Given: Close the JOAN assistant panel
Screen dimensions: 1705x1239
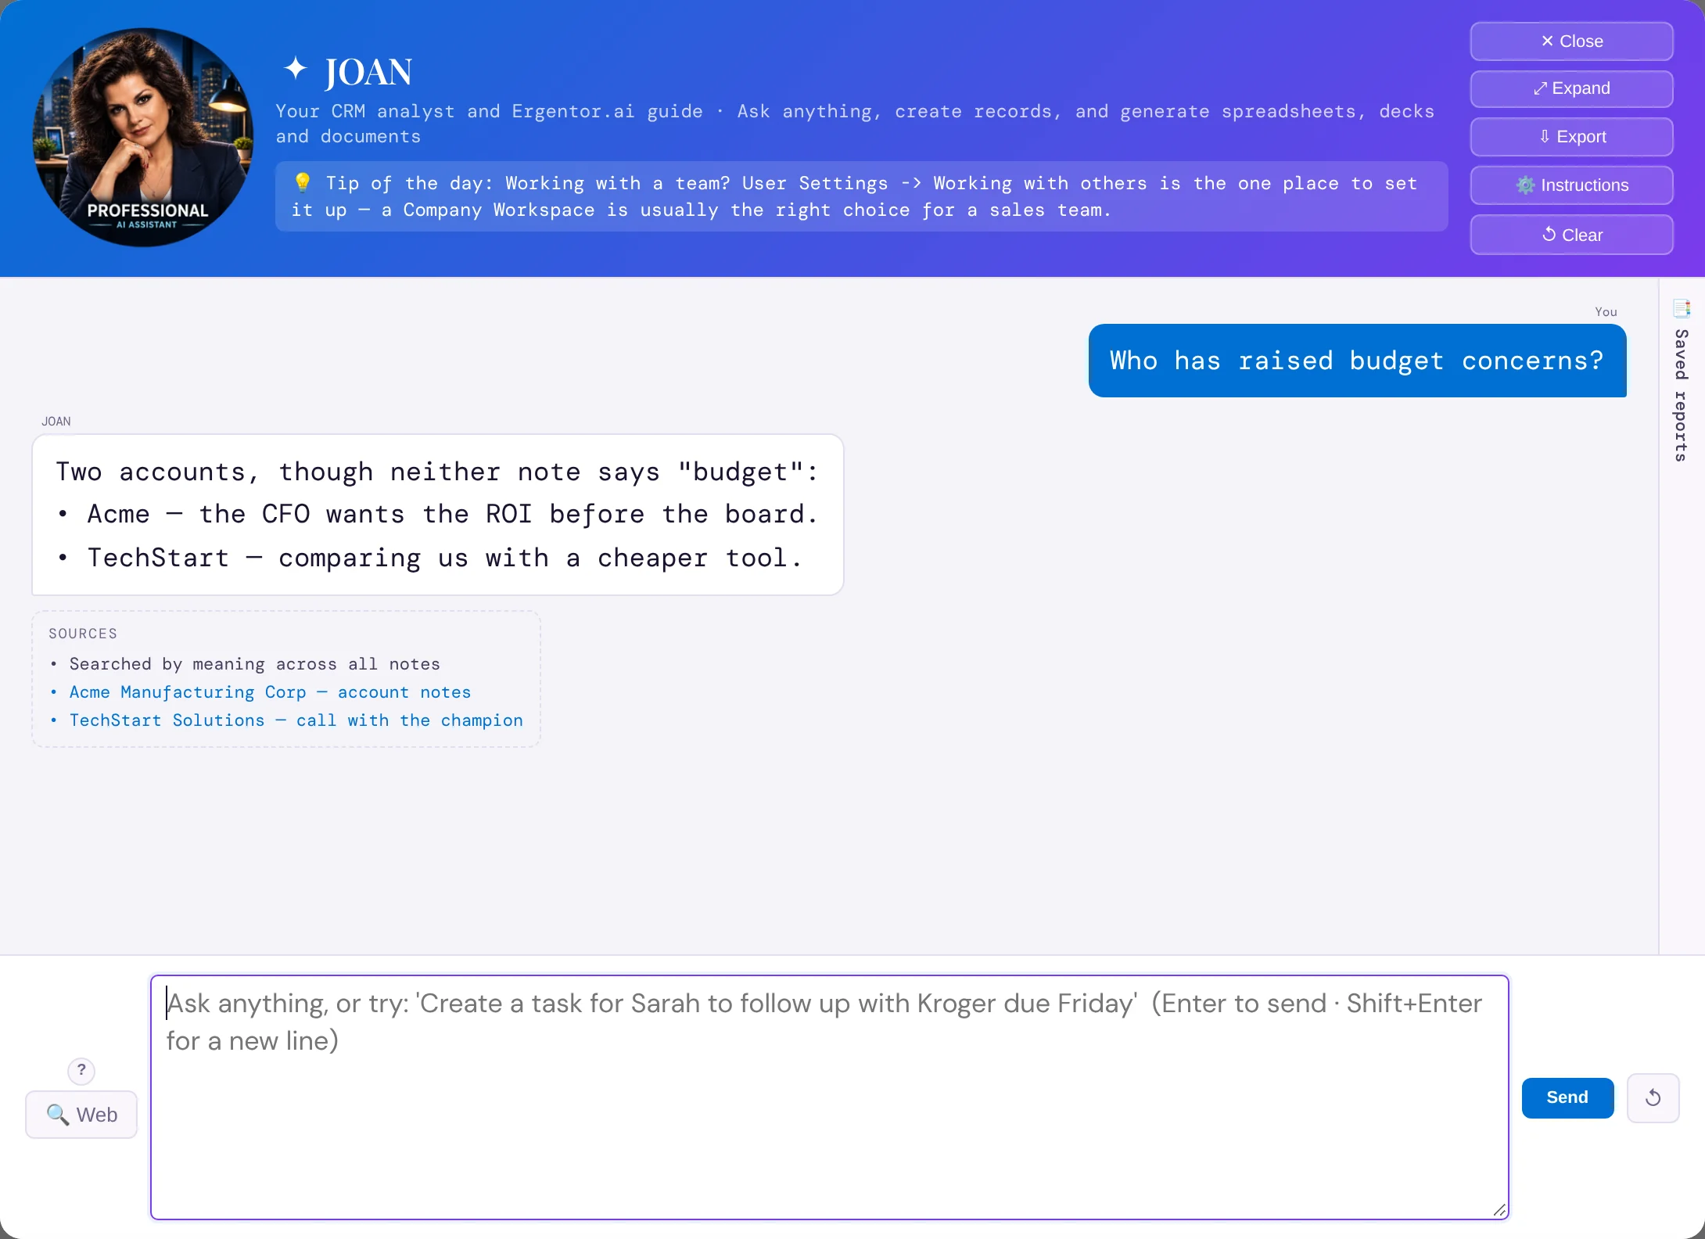Looking at the screenshot, I should pyautogui.click(x=1571, y=41).
